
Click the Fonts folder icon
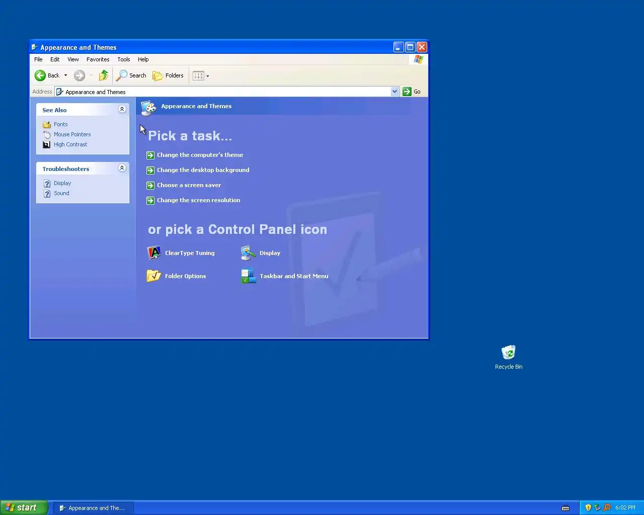click(47, 124)
